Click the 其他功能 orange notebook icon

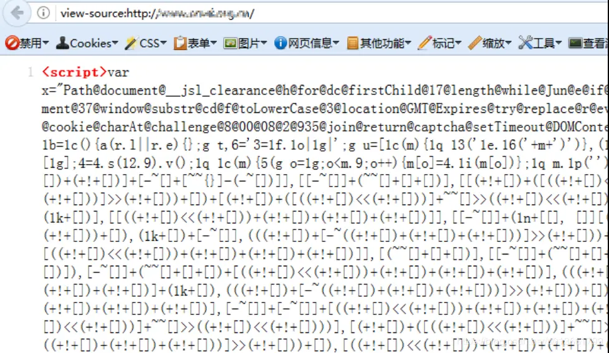tap(352, 43)
